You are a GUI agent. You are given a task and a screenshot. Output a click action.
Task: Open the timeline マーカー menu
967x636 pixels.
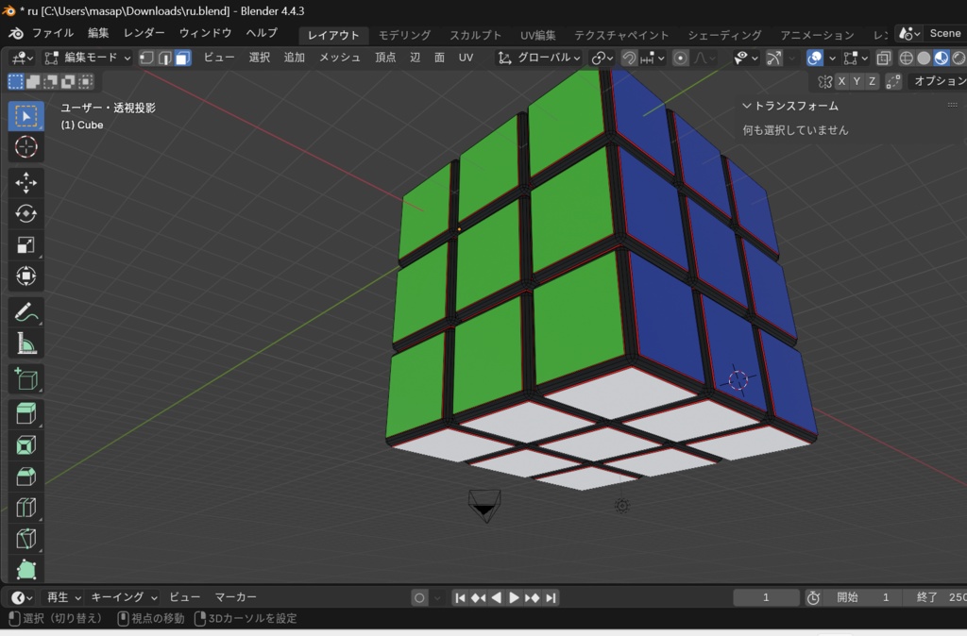pyautogui.click(x=235, y=598)
